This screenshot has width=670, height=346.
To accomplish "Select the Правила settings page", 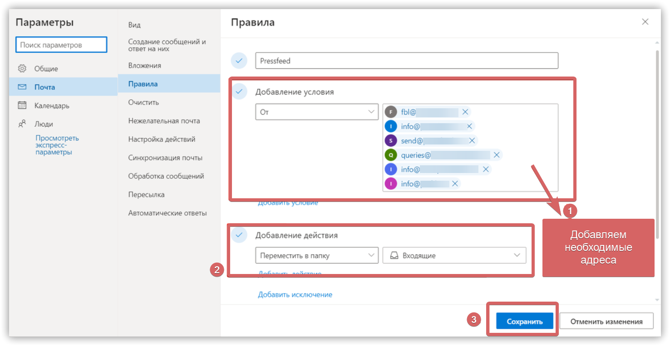I will coord(169,84).
